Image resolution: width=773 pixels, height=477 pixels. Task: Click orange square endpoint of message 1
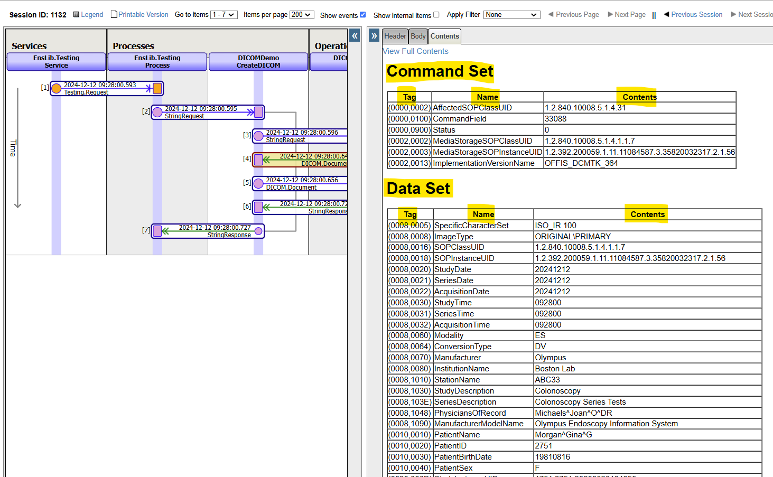(x=157, y=88)
